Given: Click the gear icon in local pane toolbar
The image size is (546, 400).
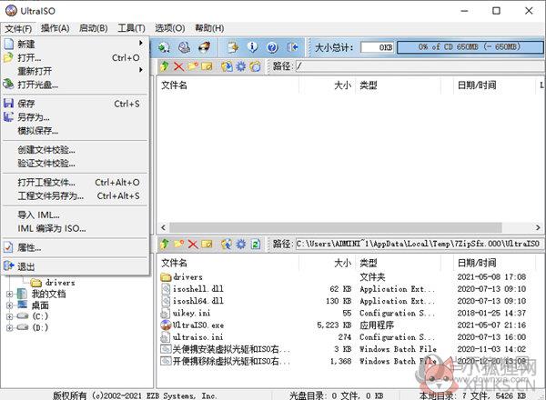Looking at the screenshot, I should (240, 244).
